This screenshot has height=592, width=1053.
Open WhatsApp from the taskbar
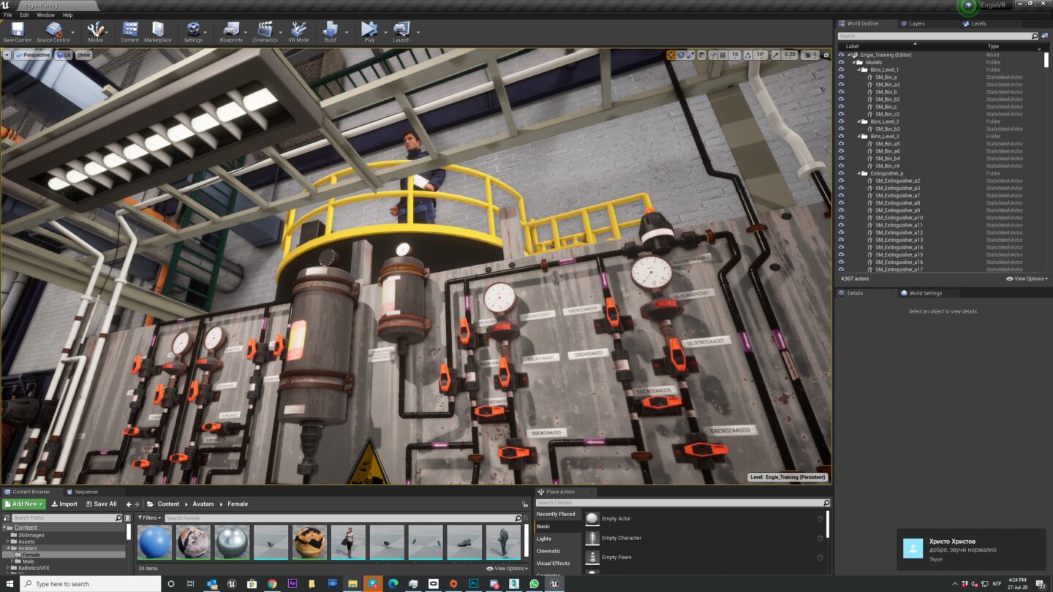point(534,584)
